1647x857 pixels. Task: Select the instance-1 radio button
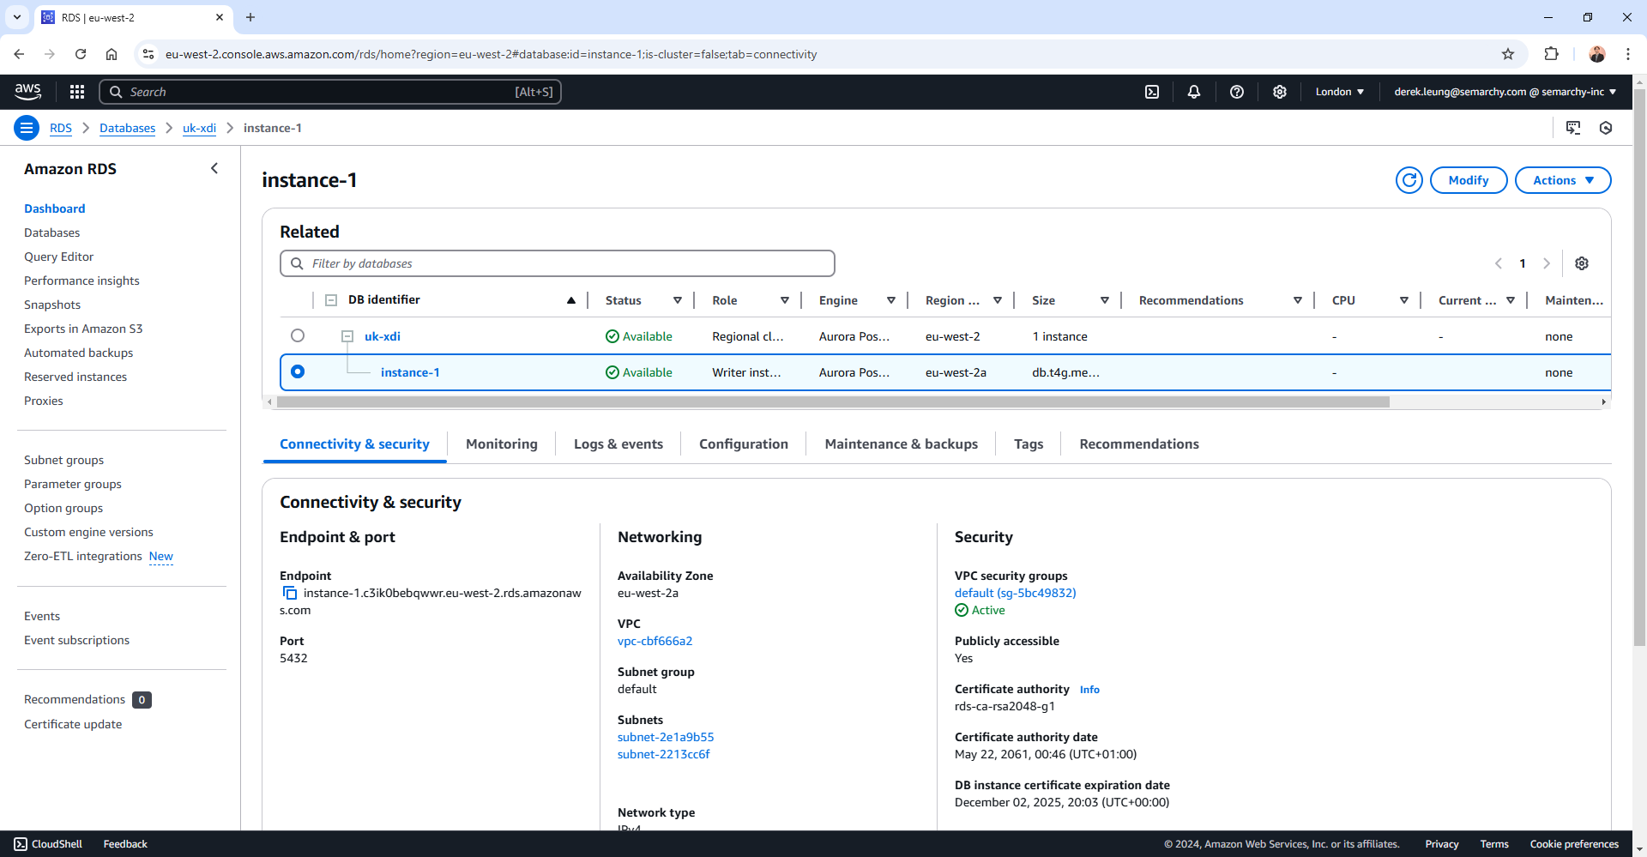(x=298, y=371)
